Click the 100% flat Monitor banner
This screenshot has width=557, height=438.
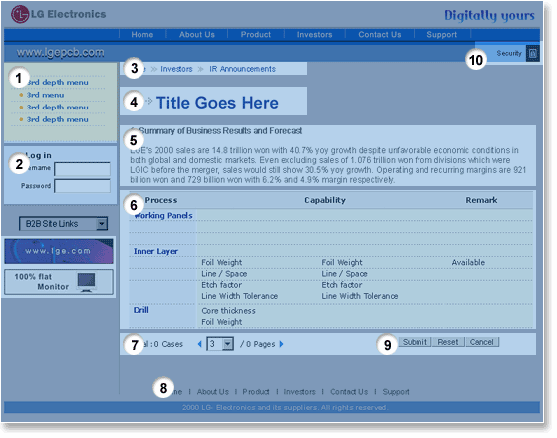tap(59, 282)
